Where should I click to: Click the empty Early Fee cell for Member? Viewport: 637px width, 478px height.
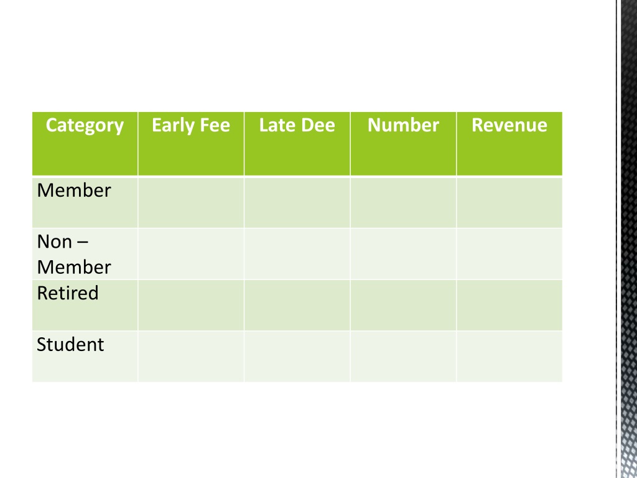coord(191,202)
